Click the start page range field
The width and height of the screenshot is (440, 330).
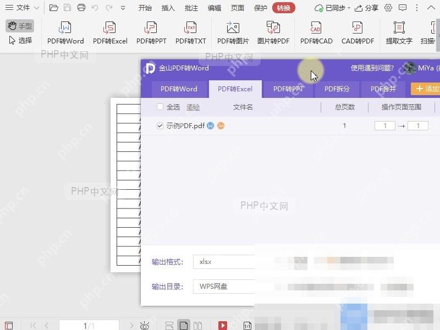click(x=384, y=126)
